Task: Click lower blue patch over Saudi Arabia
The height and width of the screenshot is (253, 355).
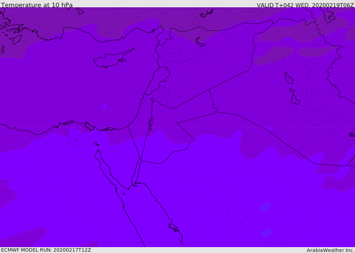Action: click(266, 233)
